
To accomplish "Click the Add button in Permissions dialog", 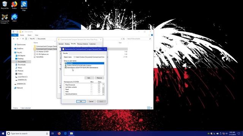I will coord(89,78).
